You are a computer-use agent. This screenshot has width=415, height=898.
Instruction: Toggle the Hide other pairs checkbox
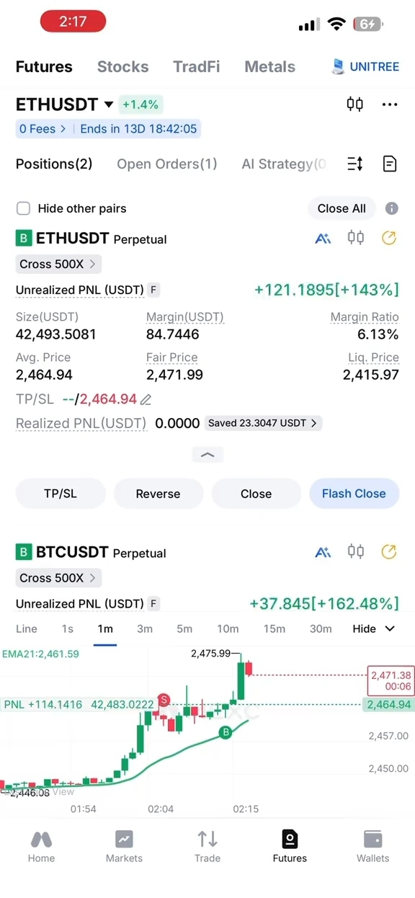(x=24, y=208)
